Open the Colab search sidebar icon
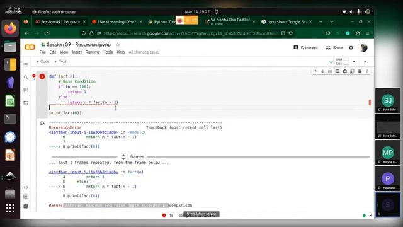 pyautogui.click(x=26, y=77)
